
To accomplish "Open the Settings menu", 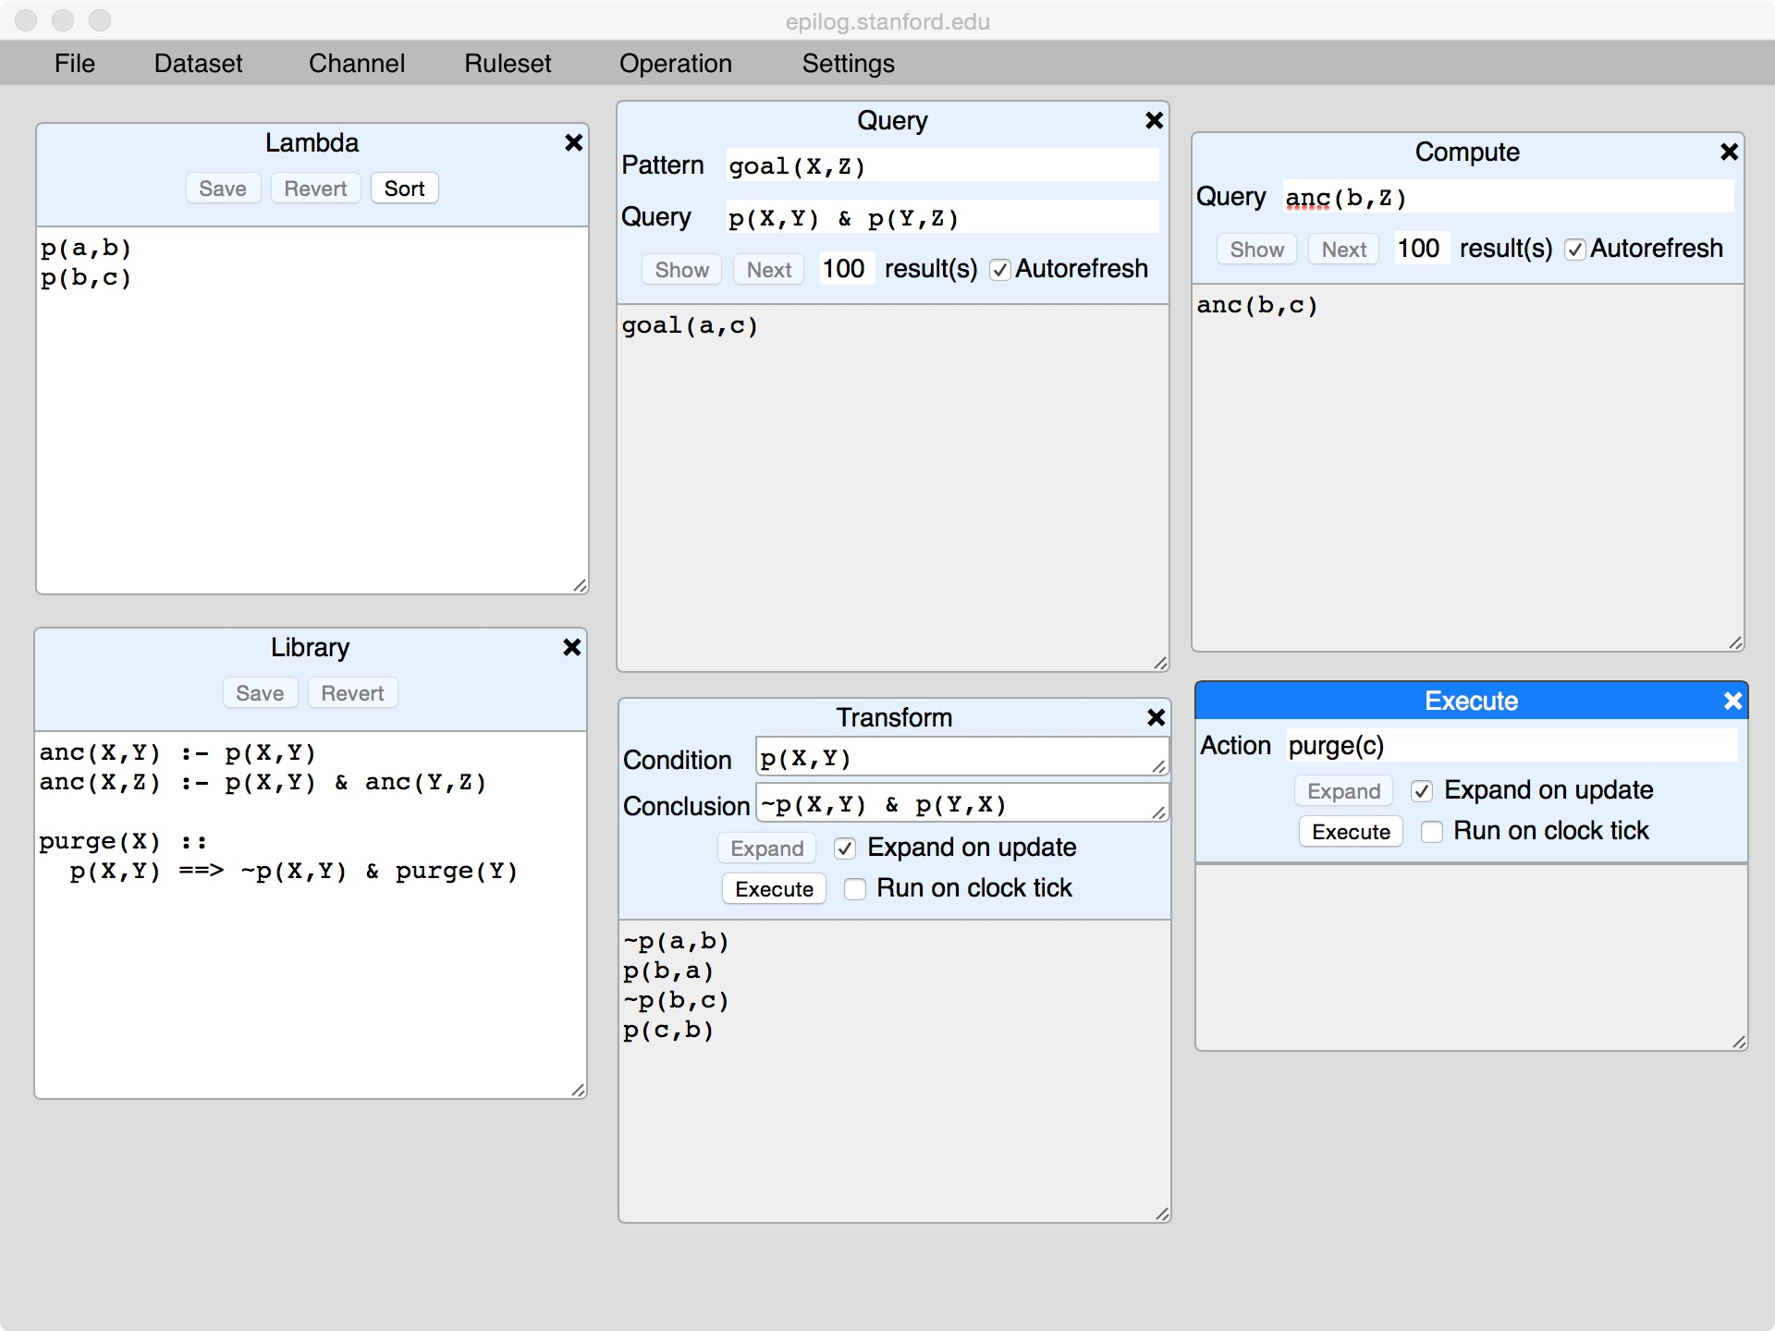I will pos(848,63).
